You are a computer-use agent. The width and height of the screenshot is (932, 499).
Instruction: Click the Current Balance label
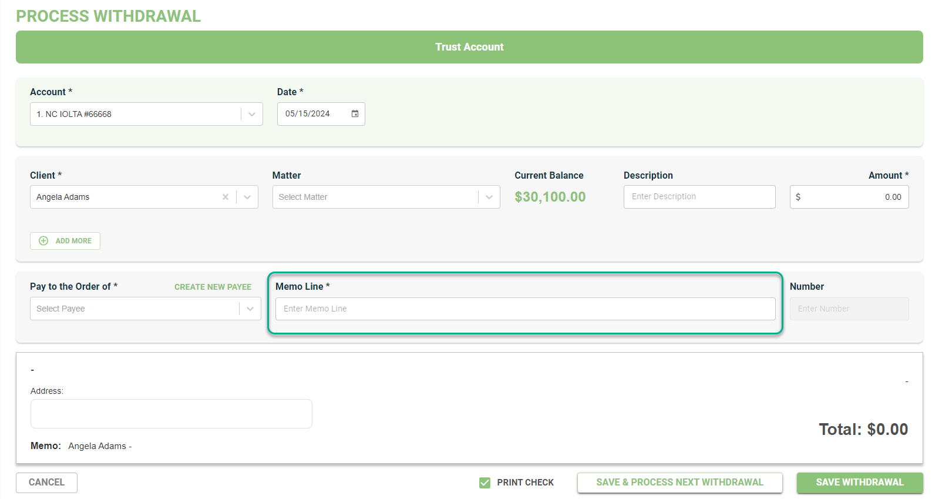point(549,175)
